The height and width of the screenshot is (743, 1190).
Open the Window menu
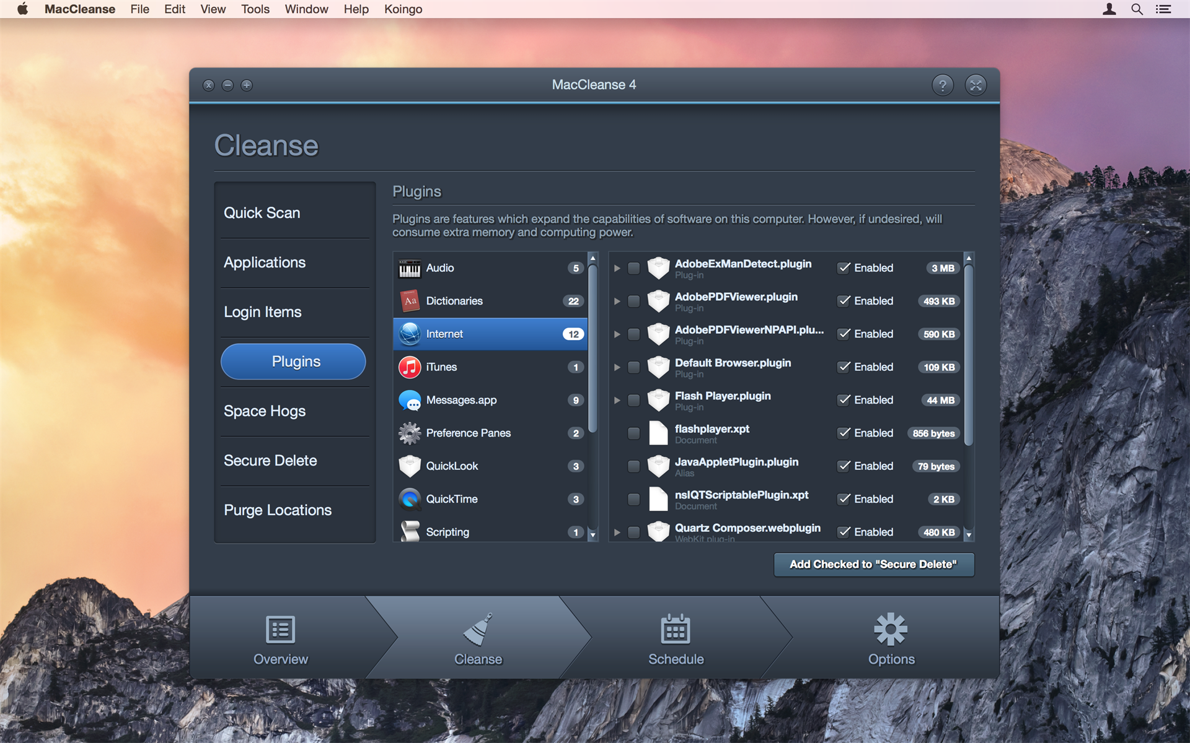[306, 9]
